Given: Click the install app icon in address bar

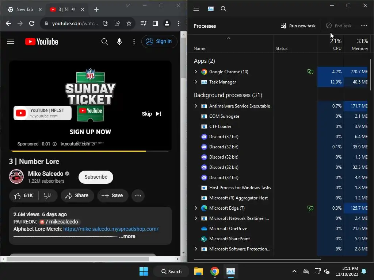Looking at the screenshot, I should coord(106,23).
